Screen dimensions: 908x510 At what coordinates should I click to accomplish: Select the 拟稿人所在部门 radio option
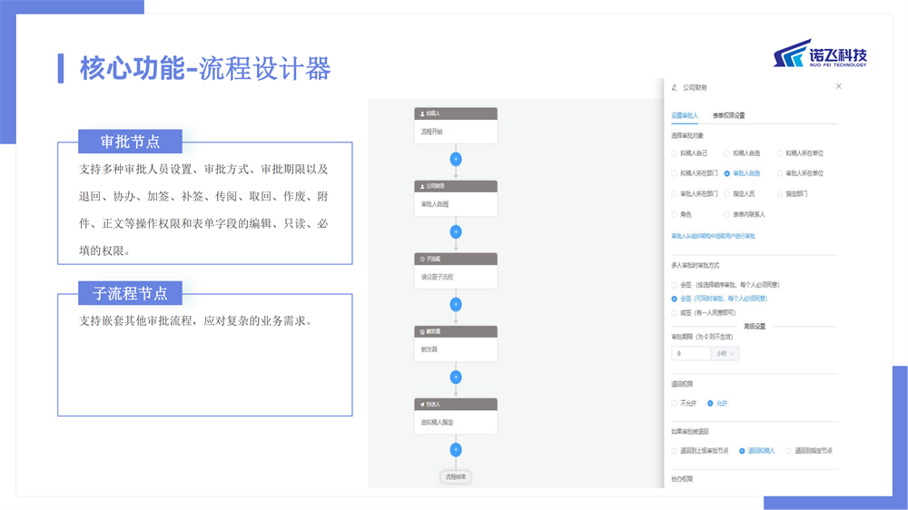674,173
